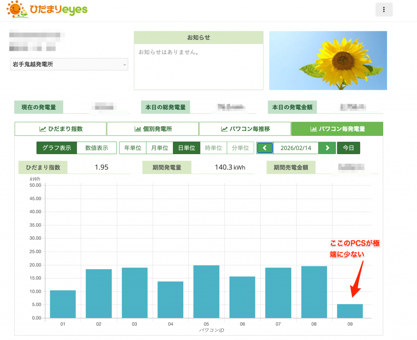This screenshot has width=417, height=340.
Task: Click the bar for power conditioner 09
Action: pyautogui.click(x=350, y=311)
